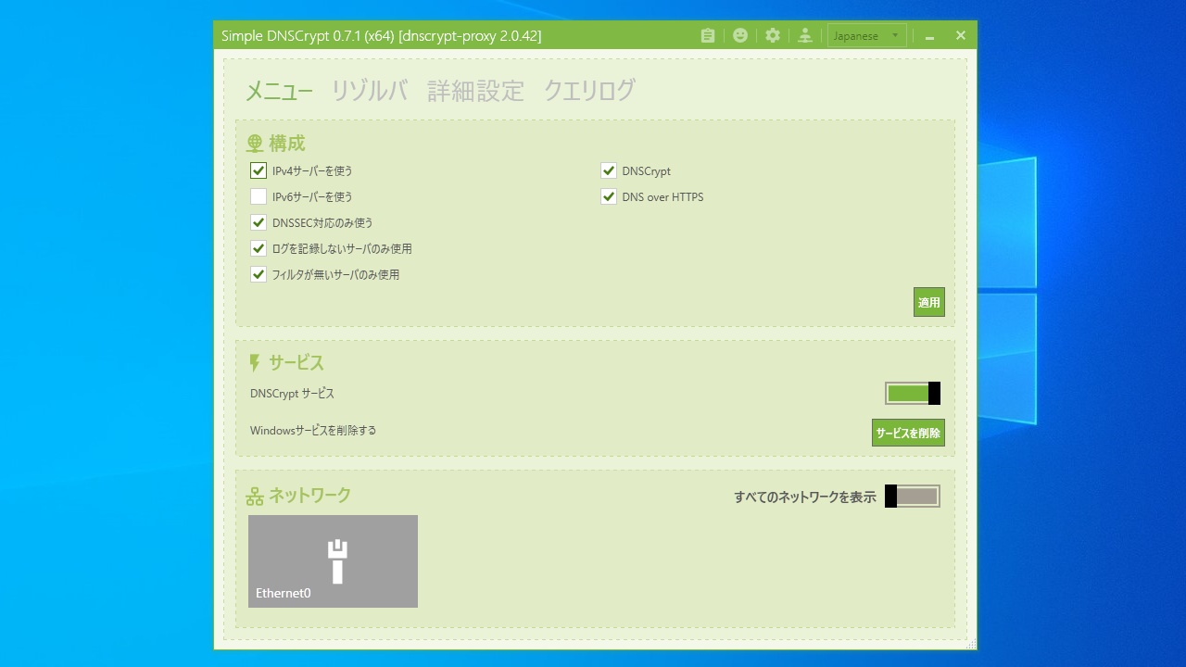
Task: Click the smiley face icon in title bar
Action: click(x=740, y=35)
